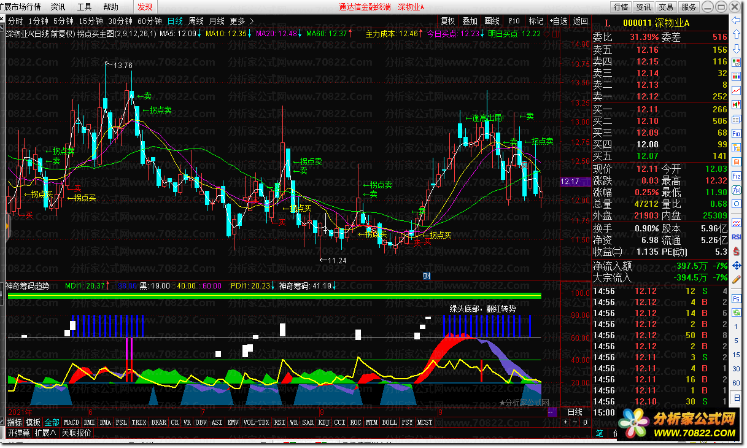This screenshot has height=448, width=747.
Task: Select 周线 weekly period tab
Action: (196, 21)
